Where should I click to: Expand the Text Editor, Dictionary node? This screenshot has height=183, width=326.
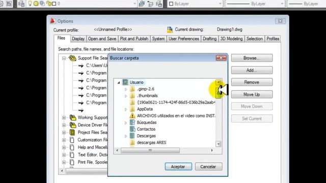pos(64,155)
